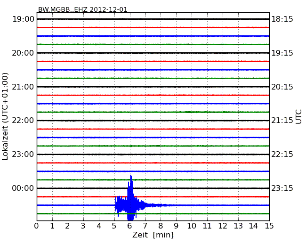Viewport: 306px width, 245px height.
Task: Click the 9 minute tick label
Action: coord(176,226)
